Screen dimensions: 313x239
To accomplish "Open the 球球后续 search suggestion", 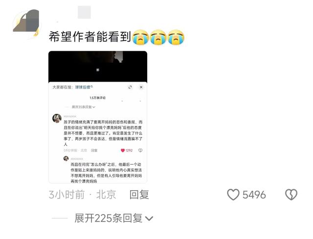I will coord(84,87).
